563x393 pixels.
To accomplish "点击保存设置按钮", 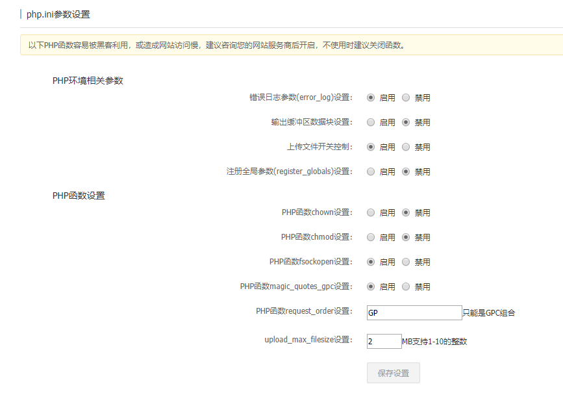I will pos(393,372).
